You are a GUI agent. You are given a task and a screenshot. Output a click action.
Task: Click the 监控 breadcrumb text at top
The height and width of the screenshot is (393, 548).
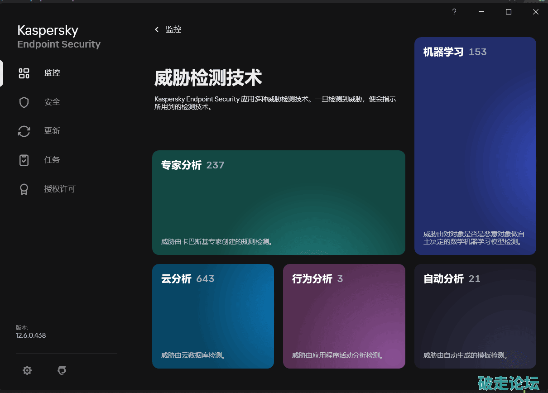[x=173, y=29]
